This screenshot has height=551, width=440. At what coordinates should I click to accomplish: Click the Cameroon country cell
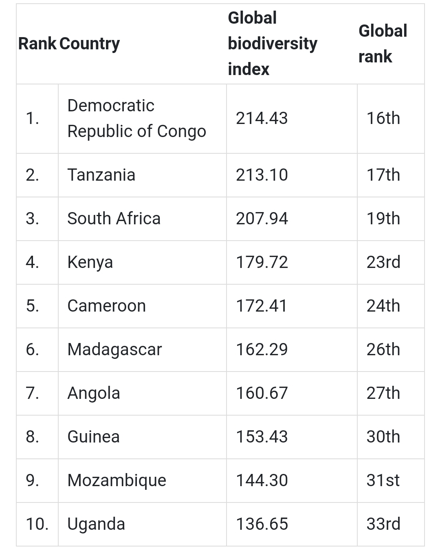pyautogui.click(x=106, y=306)
